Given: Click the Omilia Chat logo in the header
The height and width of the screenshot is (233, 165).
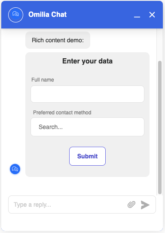Looking at the screenshot, I should pyautogui.click(x=15, y=15).
